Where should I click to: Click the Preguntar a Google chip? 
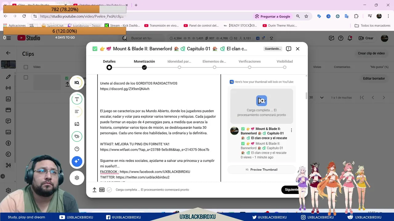coord(273,16)
